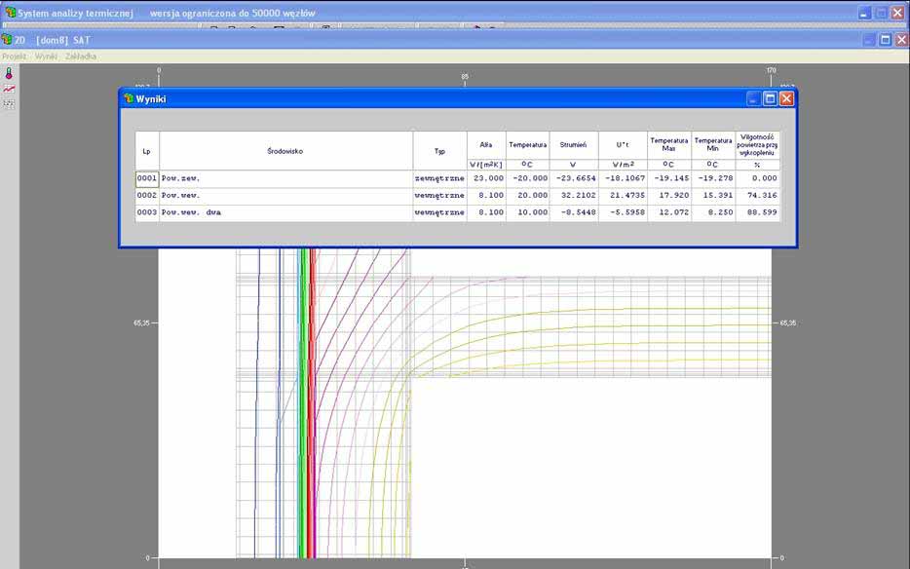Maximize the 2D [dom8] SAT child window
This screenshot has width=910, height=569.
pos(885,40)
